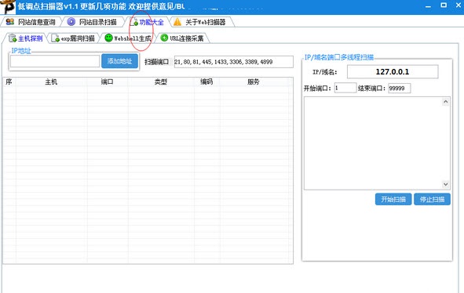
Task: Click the 扫描端口 port list field
Action: pyautogui.click(x=234, y=62)
